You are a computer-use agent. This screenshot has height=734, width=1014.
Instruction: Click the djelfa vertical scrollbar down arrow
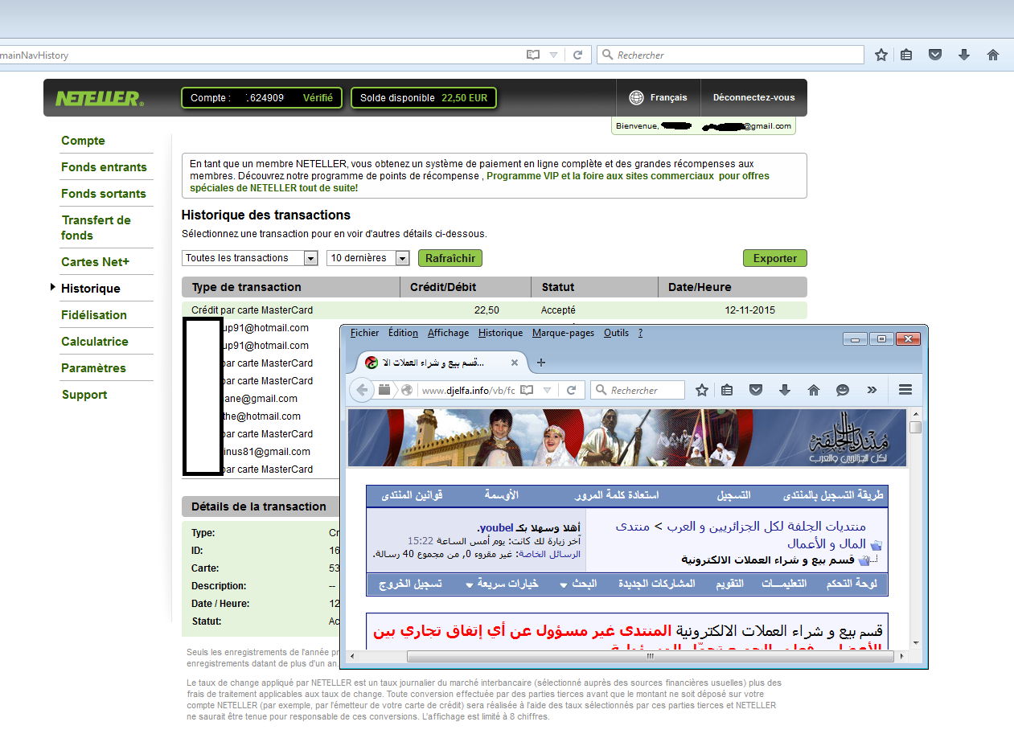(915, 643)
